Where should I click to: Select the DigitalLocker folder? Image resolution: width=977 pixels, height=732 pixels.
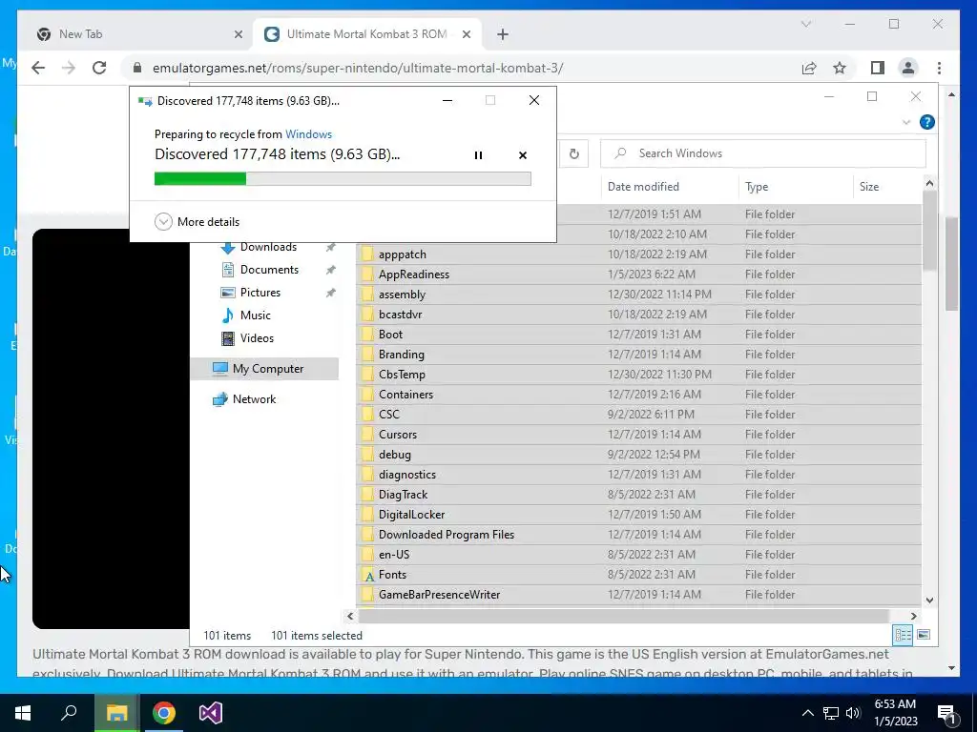(638, 514)
